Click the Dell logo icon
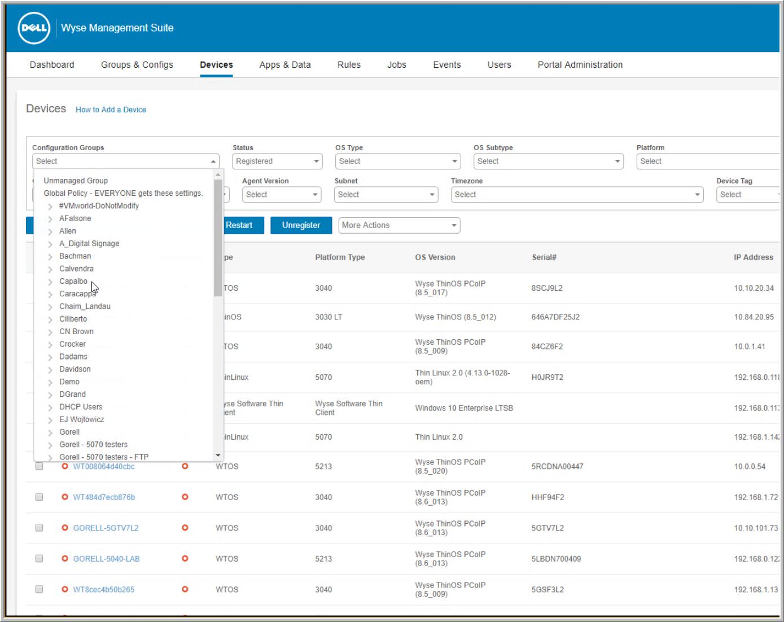The image size is (784, 622). click(34, 28)
